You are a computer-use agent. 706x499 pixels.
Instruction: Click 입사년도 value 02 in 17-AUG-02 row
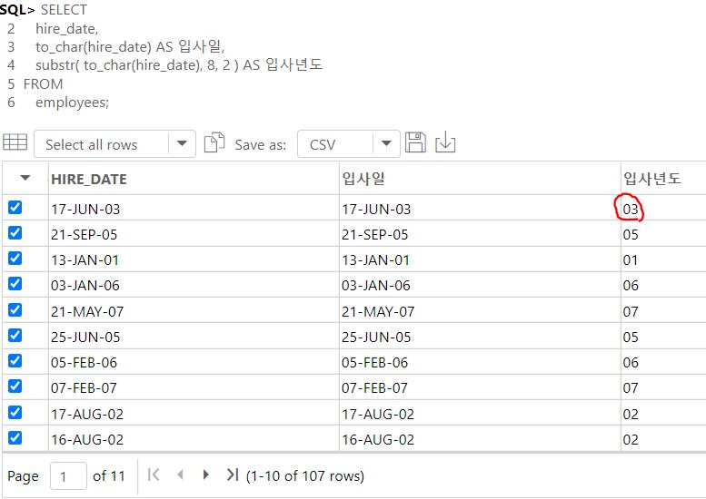coord(631,414)
